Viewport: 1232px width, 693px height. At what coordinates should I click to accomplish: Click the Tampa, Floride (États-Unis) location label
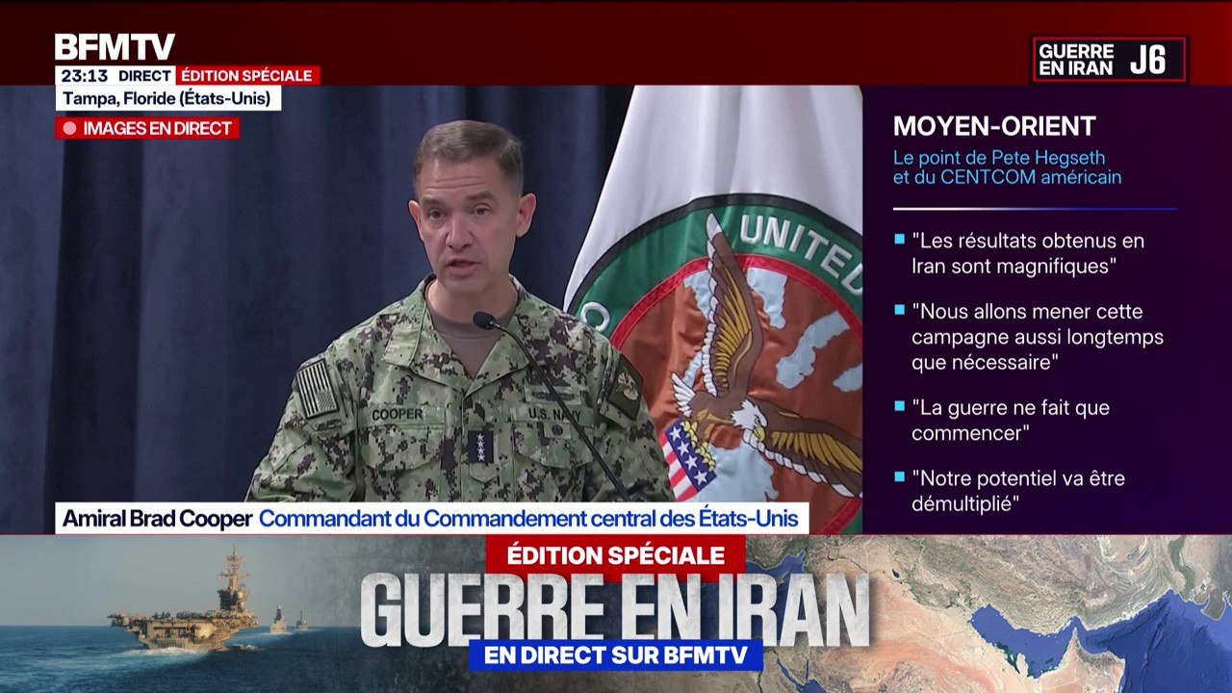point(168,98)
